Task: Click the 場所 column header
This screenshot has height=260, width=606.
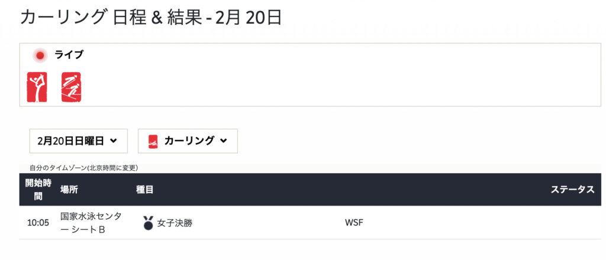Action: coord(69,190)
